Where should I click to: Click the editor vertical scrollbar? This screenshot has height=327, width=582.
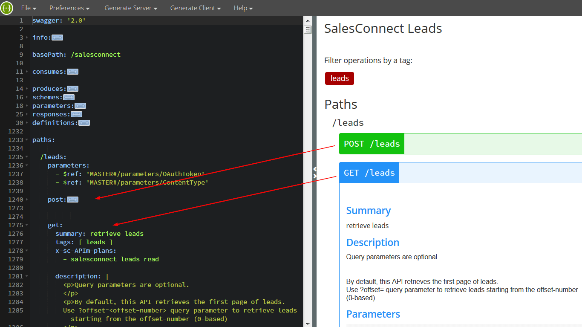pyautogui.click(x=308, y=29)
